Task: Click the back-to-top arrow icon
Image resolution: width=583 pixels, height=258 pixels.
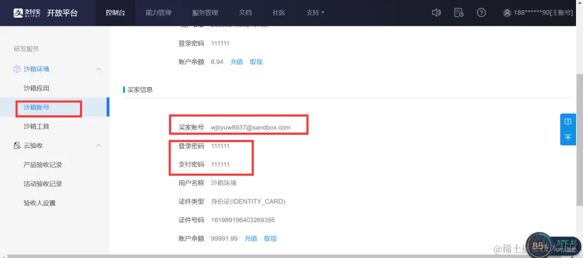Action: click(568, 137)
